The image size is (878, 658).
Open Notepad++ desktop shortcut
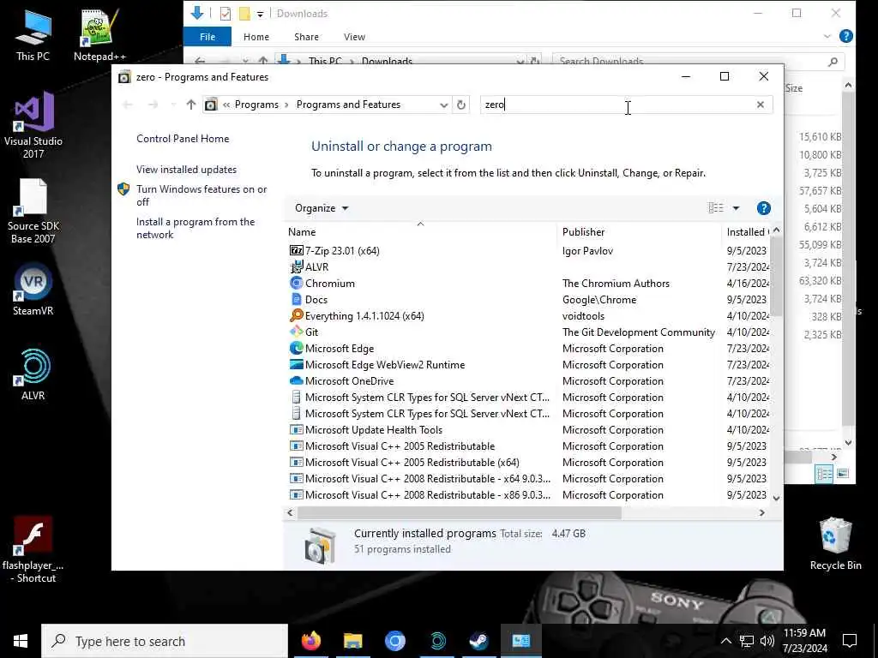(x=99, y=34)
